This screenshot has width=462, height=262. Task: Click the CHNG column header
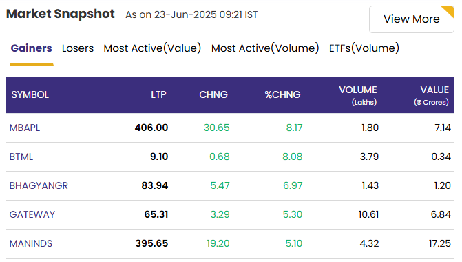pyautogui.click(x=213, y=94)
